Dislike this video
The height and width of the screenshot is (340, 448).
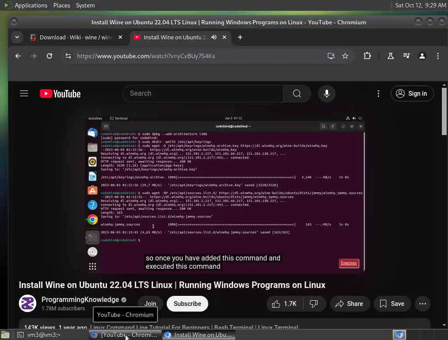pos(314,304)
